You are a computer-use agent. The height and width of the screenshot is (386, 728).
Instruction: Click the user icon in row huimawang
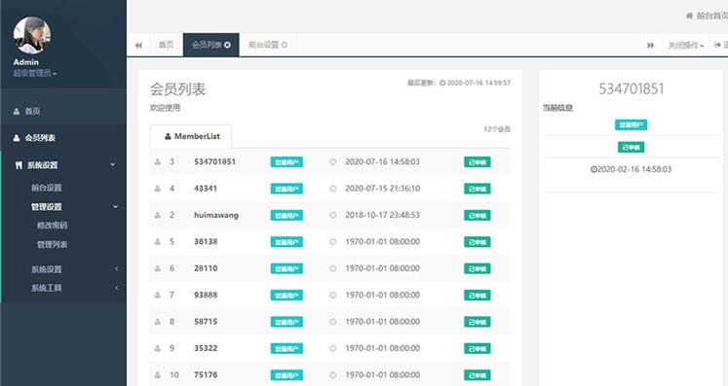click(158, 215)
